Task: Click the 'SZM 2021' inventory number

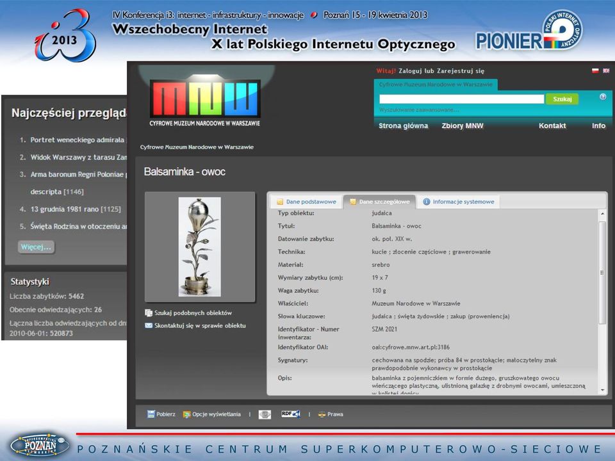Action: [384, 329]
